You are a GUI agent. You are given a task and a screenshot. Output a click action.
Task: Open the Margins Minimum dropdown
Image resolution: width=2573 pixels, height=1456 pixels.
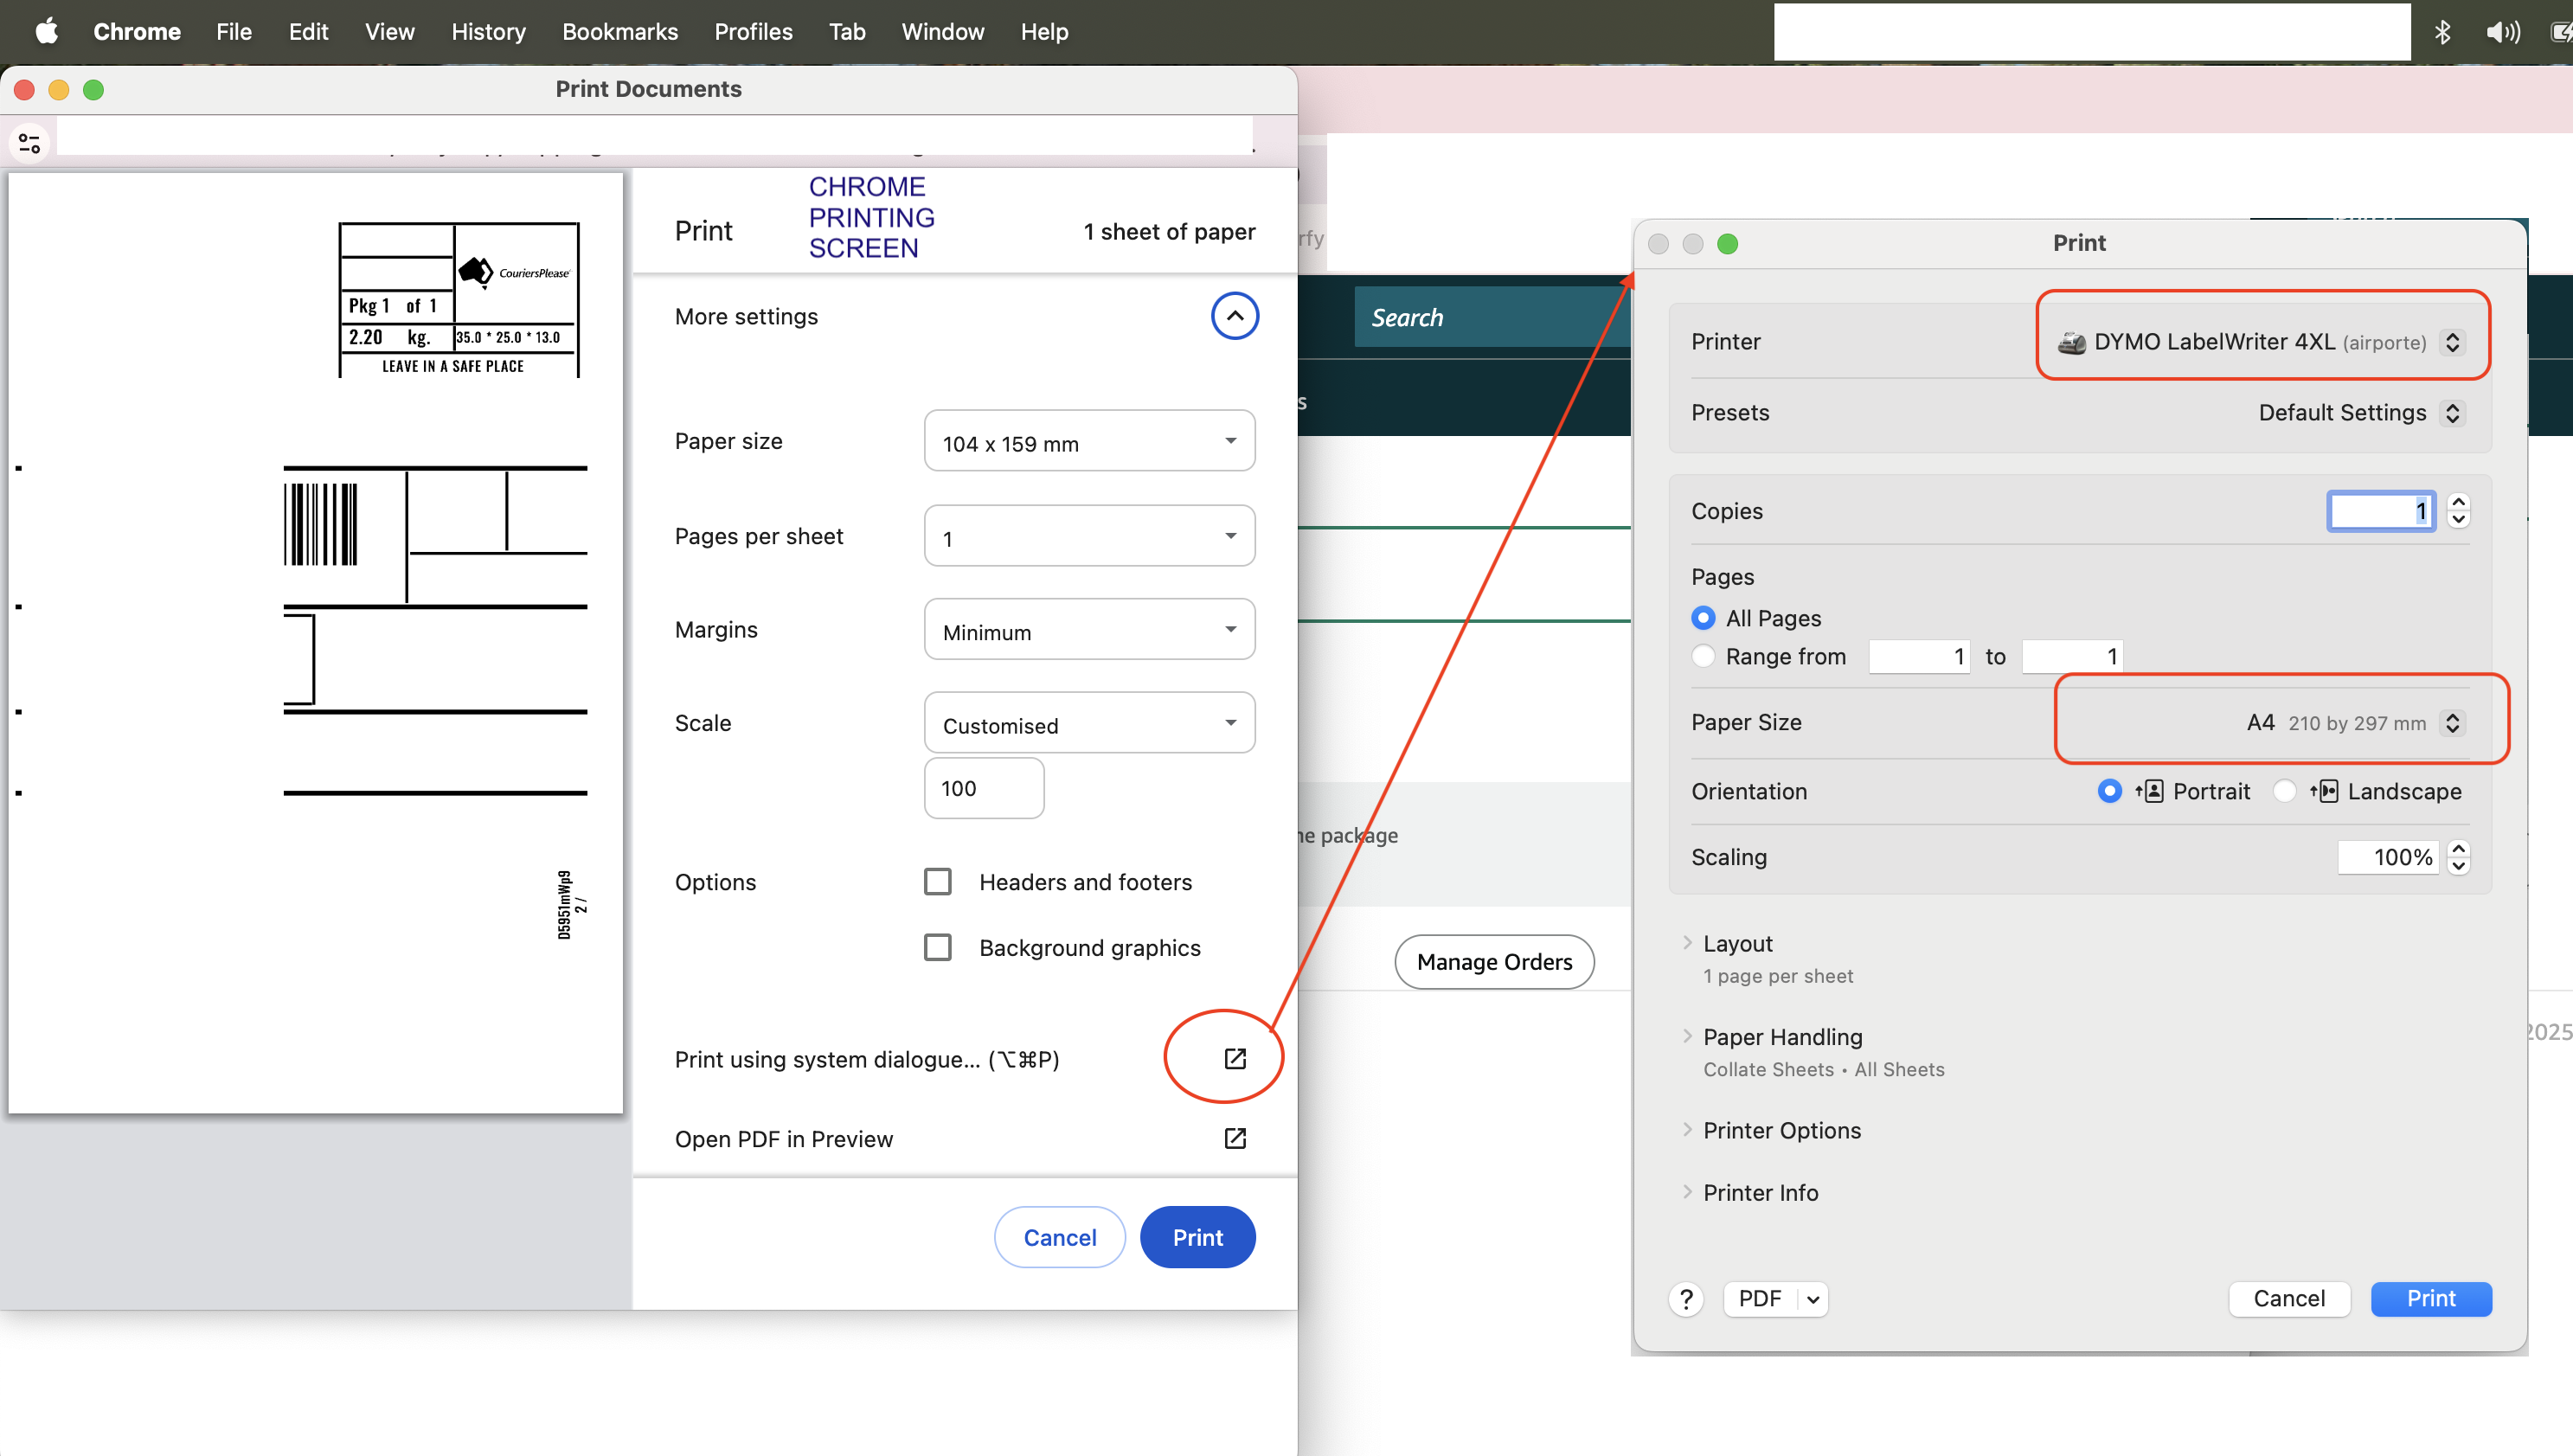click(x=1088, y=630)
